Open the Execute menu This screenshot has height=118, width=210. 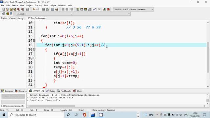pyautogui.click(x=38, y=5)
